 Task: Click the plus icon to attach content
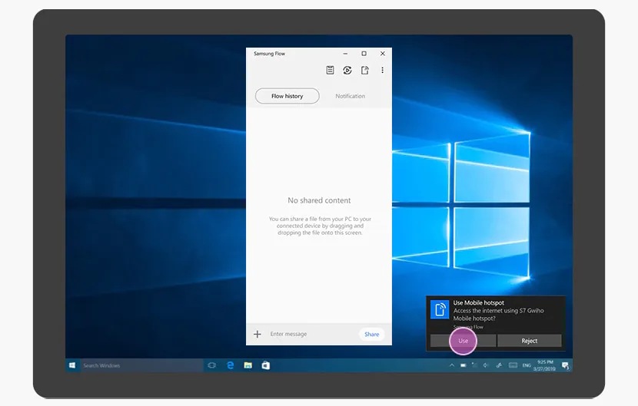click(x=258, y=335)
